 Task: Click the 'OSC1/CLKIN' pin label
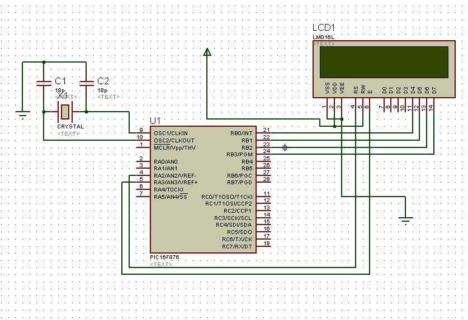point(171,133)
